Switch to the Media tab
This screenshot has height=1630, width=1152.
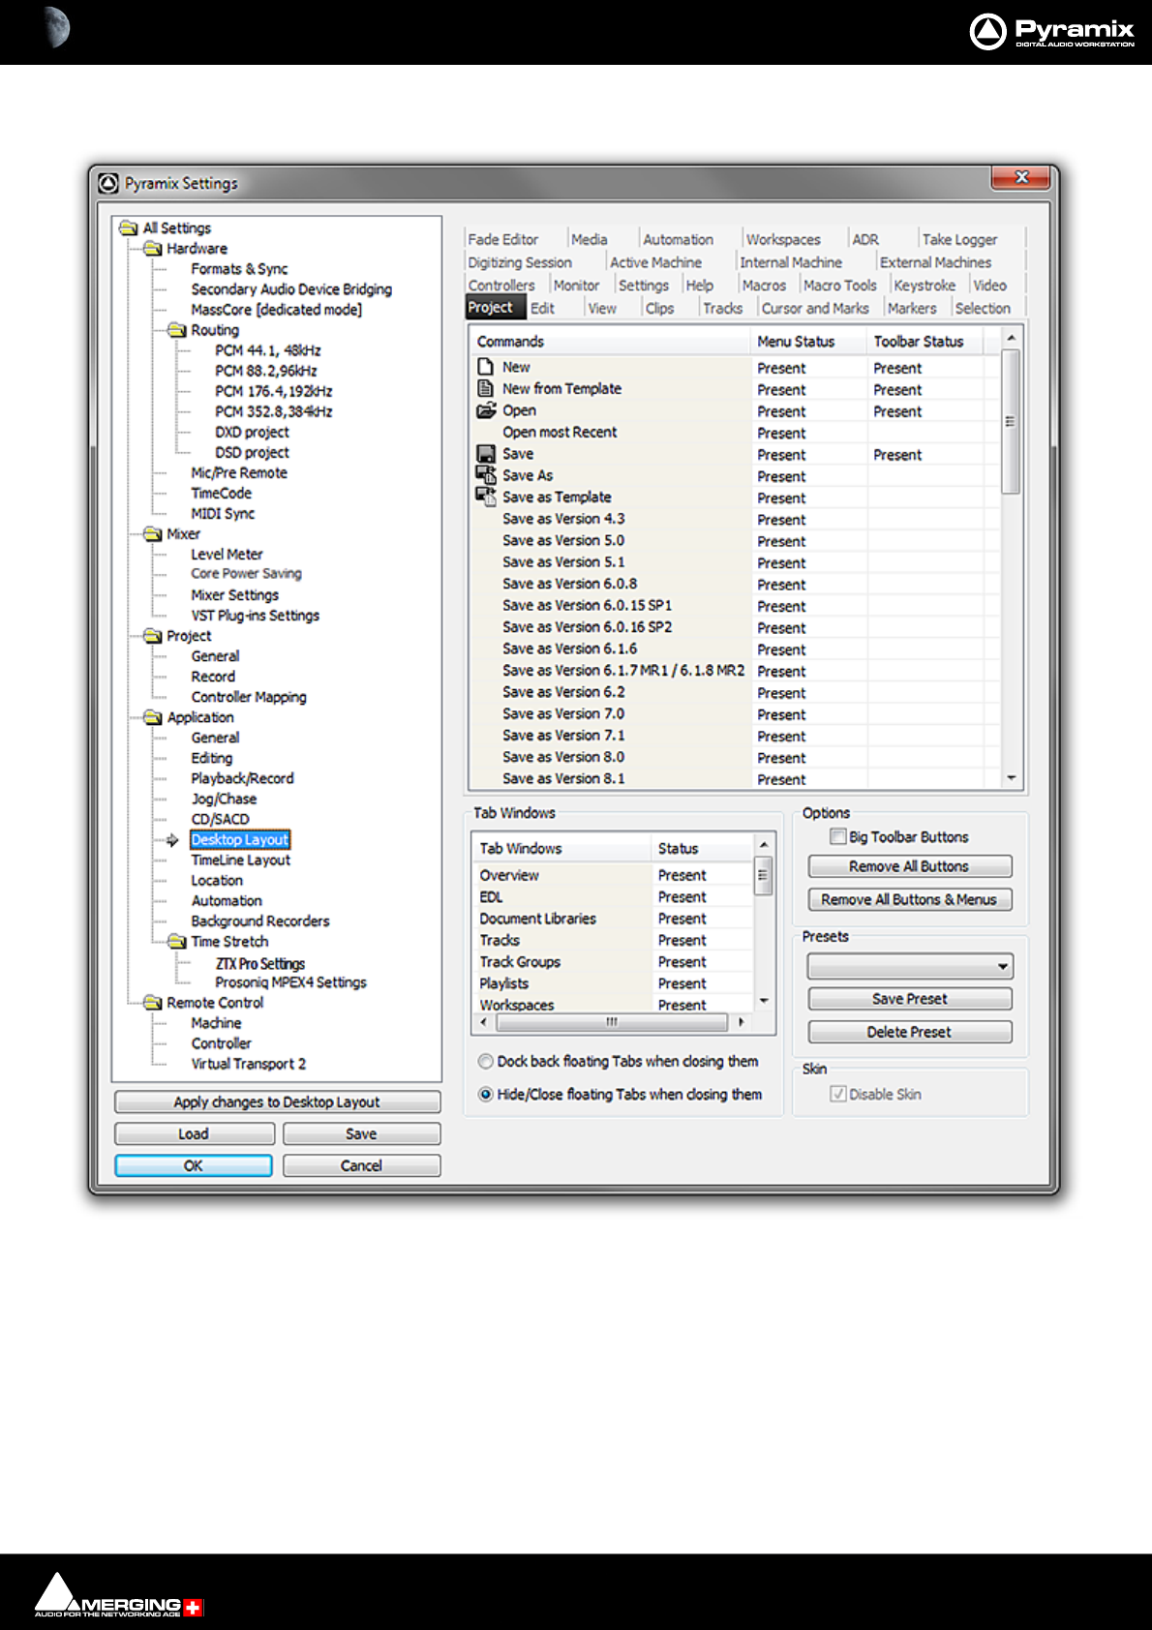pyautogui.click(x=590, y=239)
